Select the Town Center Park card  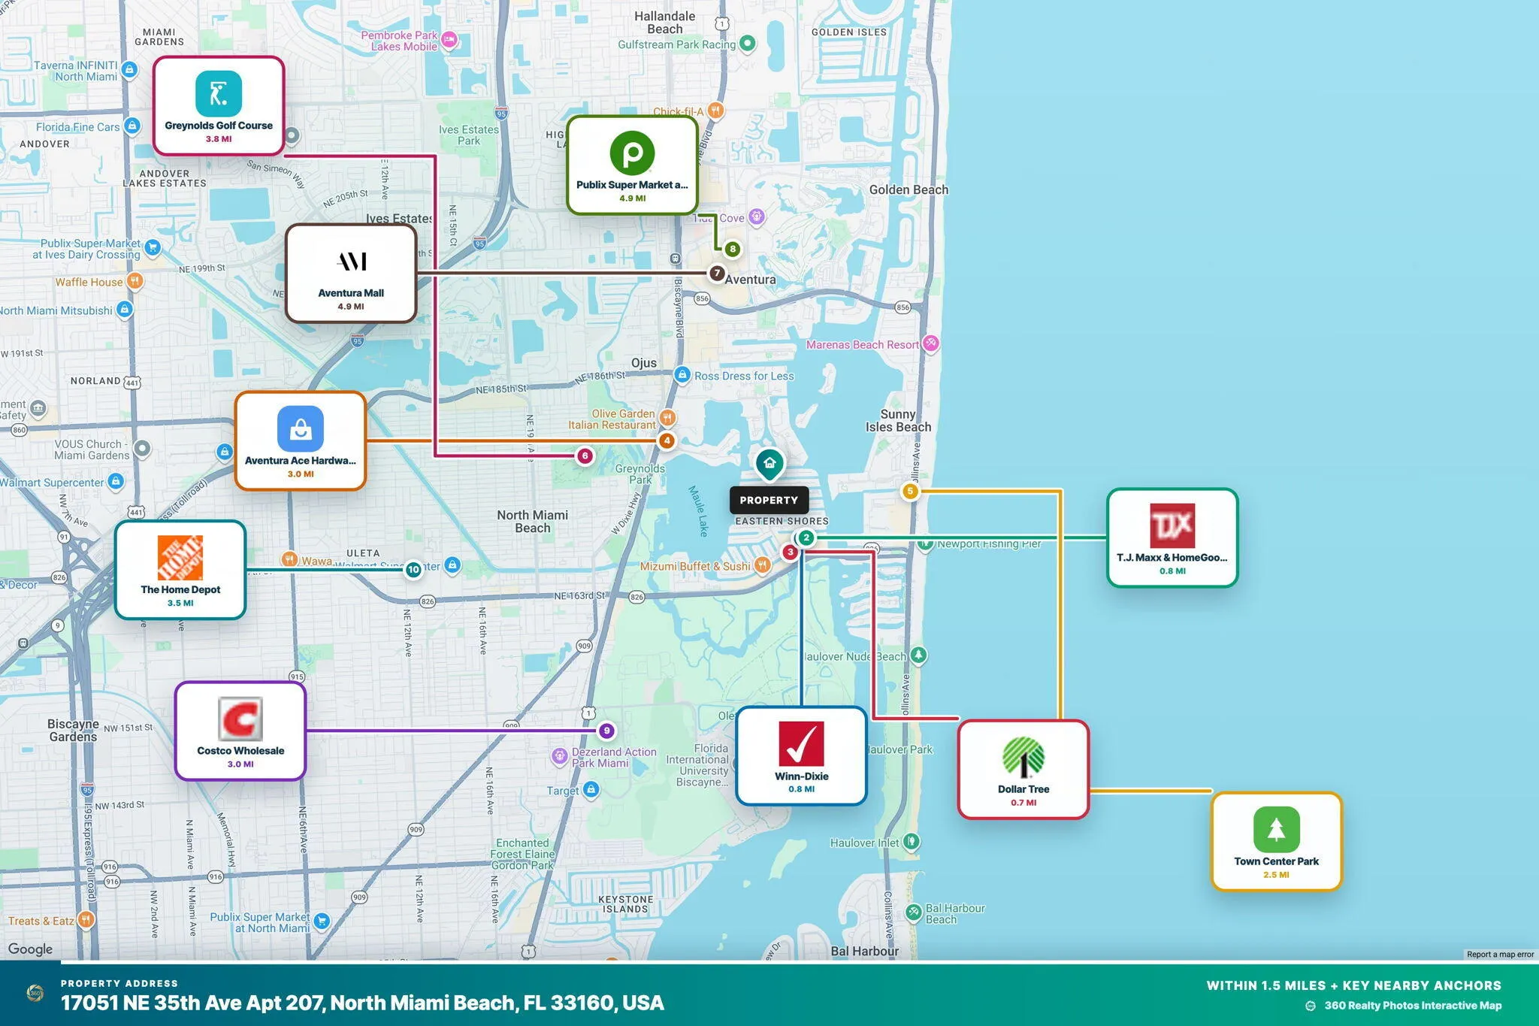pyautogui.click(x=1277, y=842)
